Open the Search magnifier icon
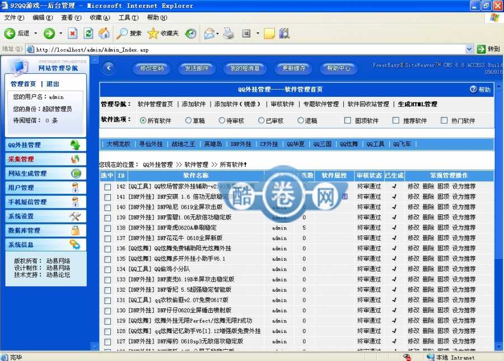Image resolution: width=504 pixels, height=361 pixels. pos(122,33)
